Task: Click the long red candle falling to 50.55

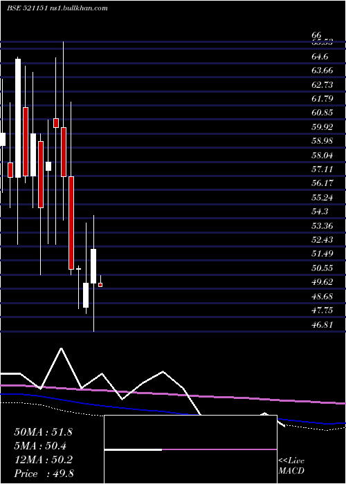Action: pos(71,223)
